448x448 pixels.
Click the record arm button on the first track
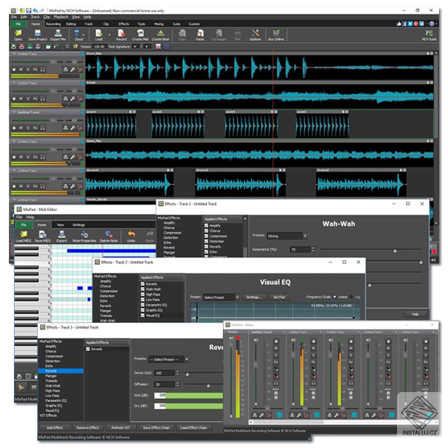(x=14, y=69)
